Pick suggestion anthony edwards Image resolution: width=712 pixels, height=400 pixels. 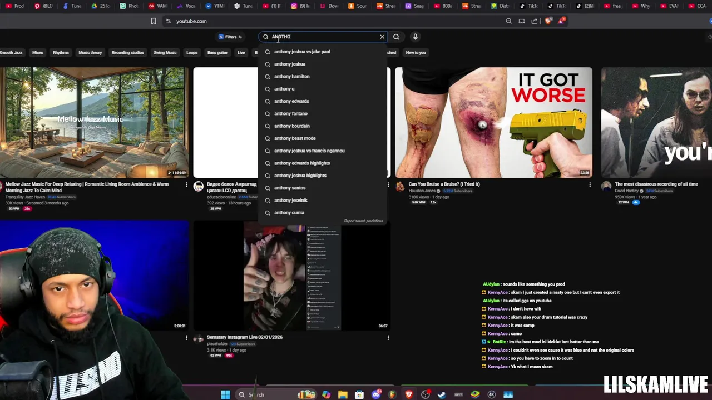(323, 101)
